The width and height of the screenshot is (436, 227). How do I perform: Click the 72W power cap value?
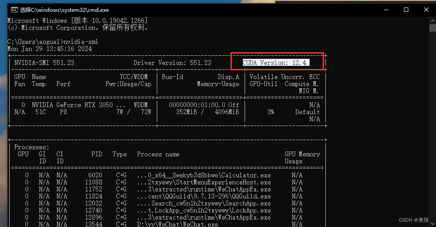pos(146,112)
